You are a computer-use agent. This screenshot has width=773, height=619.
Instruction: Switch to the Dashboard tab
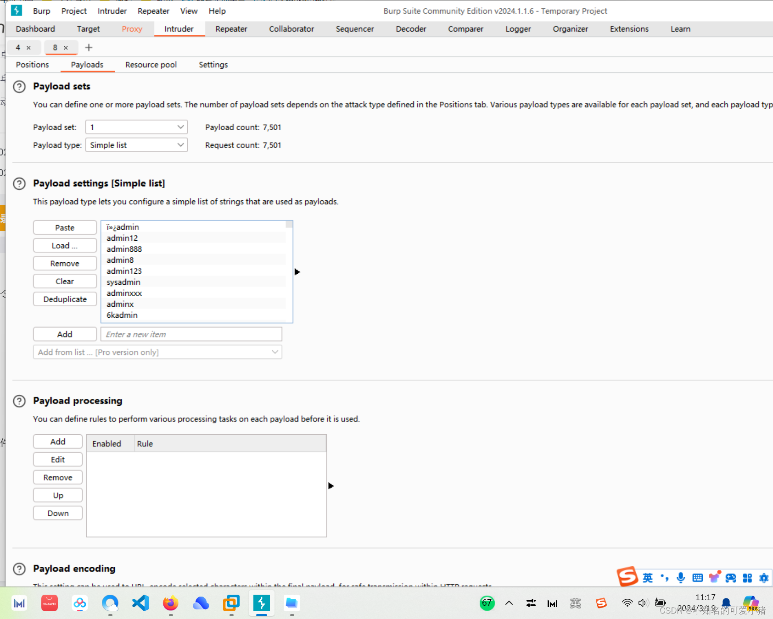click(x=35, y=29)
